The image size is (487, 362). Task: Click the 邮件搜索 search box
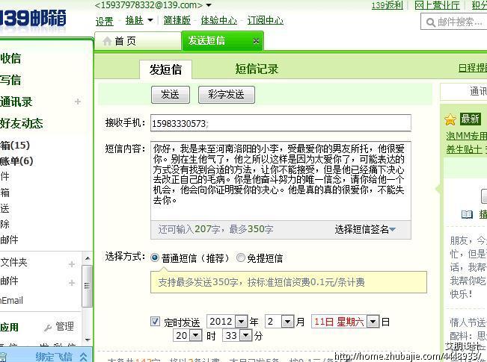click(454, 22)
